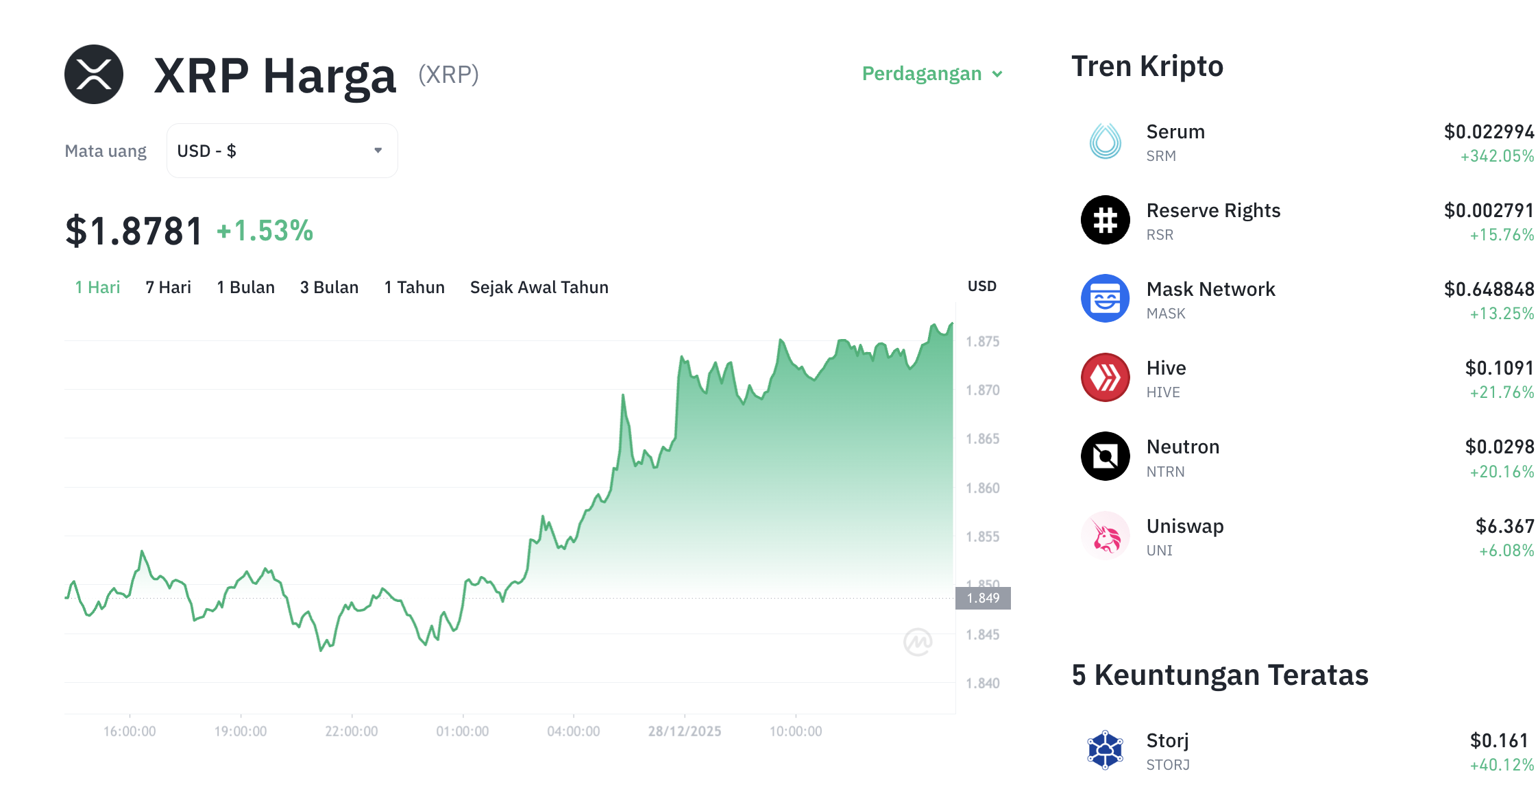Screen dimensions: 1538x789
Task: Open the Mask Network listing
Action: 1210,288
